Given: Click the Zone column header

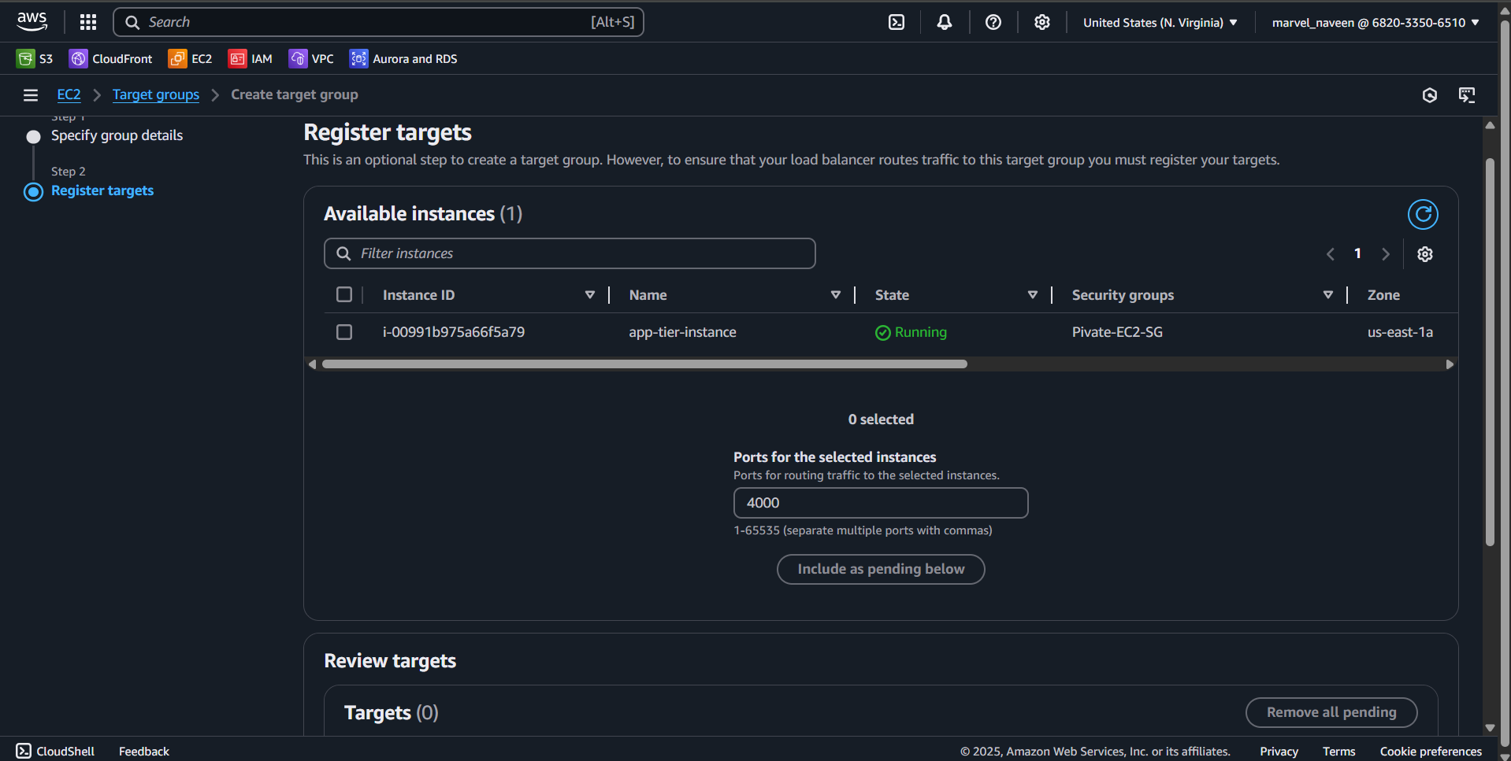Looking at the screenshot, I should coord(1383,295).
